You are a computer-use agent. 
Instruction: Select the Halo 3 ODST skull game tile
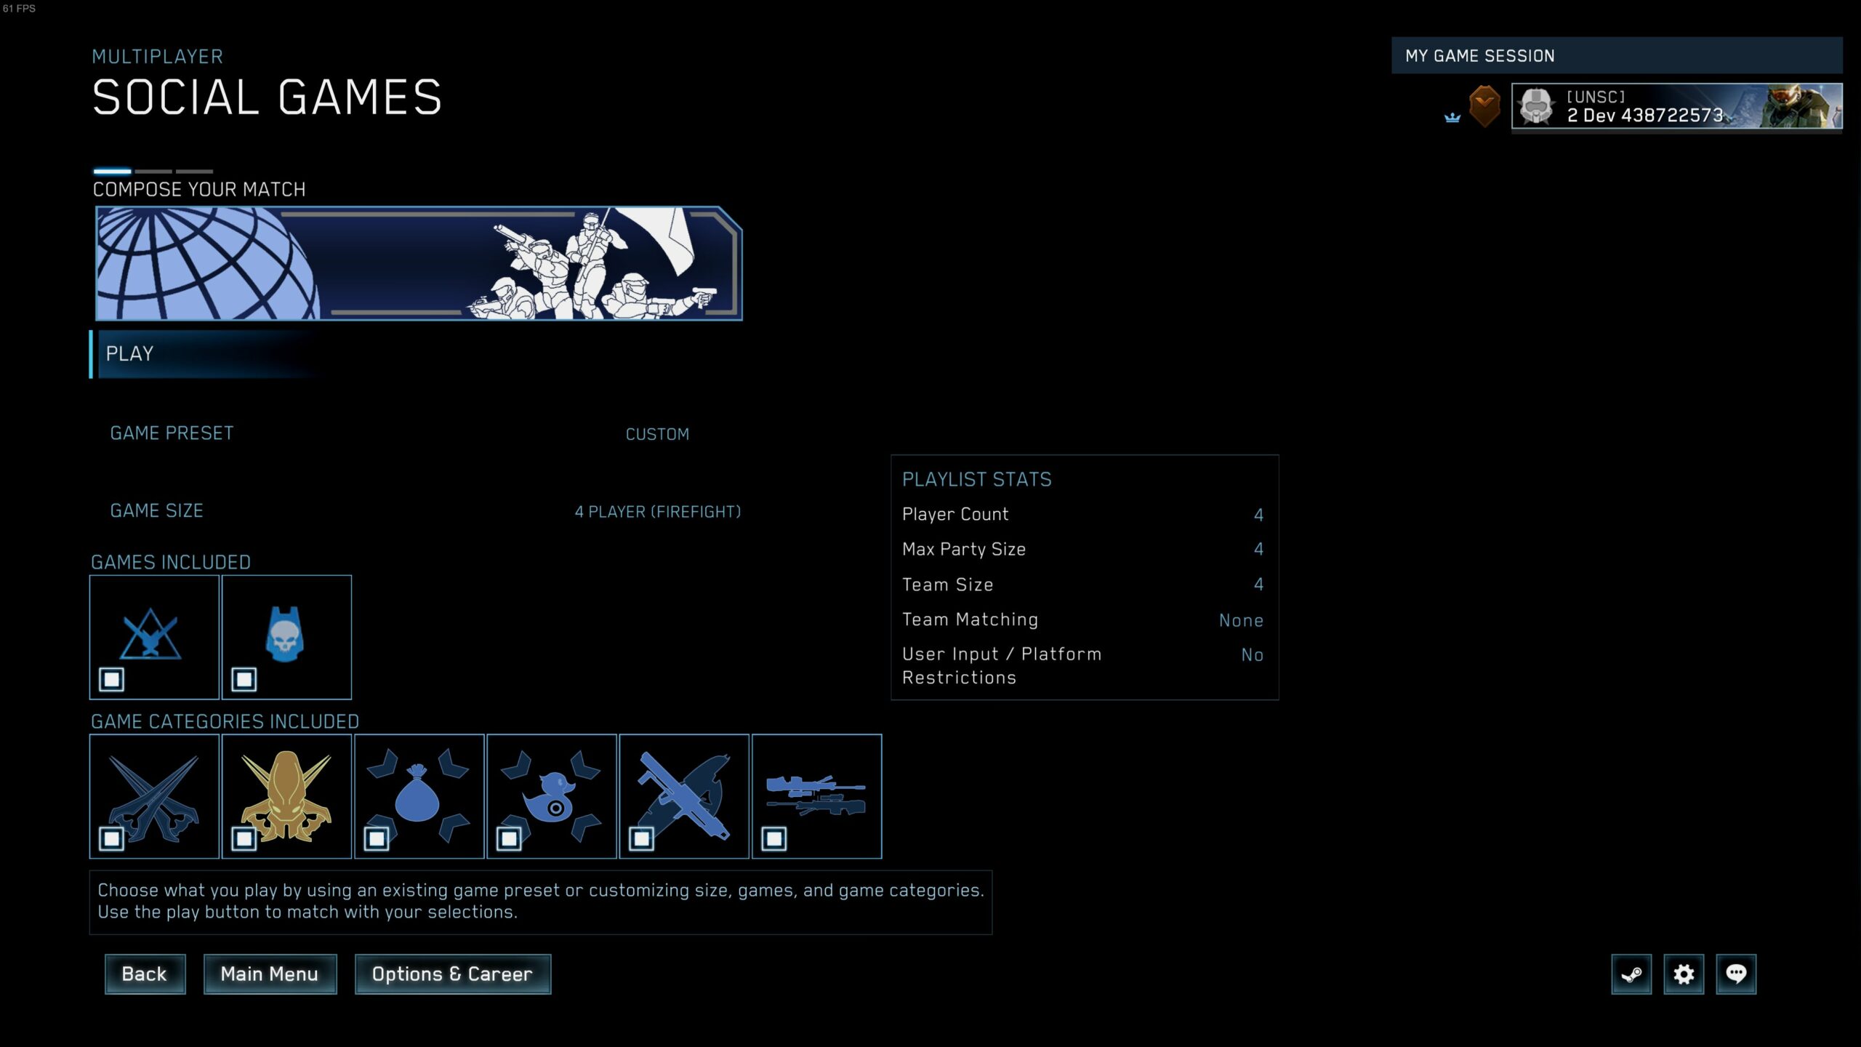(286, 635)
